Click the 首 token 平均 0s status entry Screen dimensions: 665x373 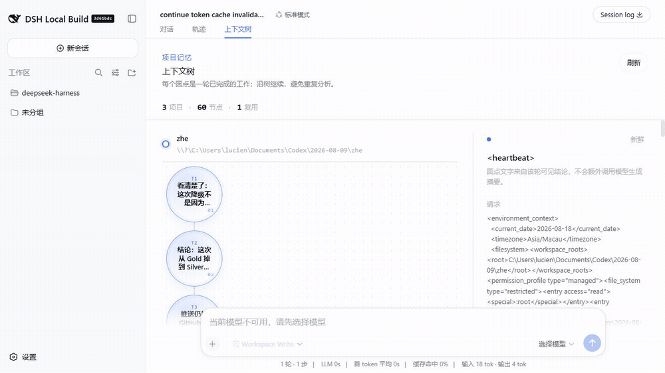point(376,364)
